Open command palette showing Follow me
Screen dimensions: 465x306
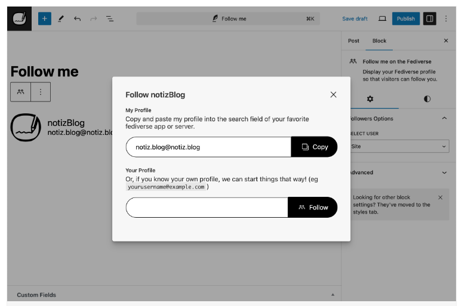(228, 18)
